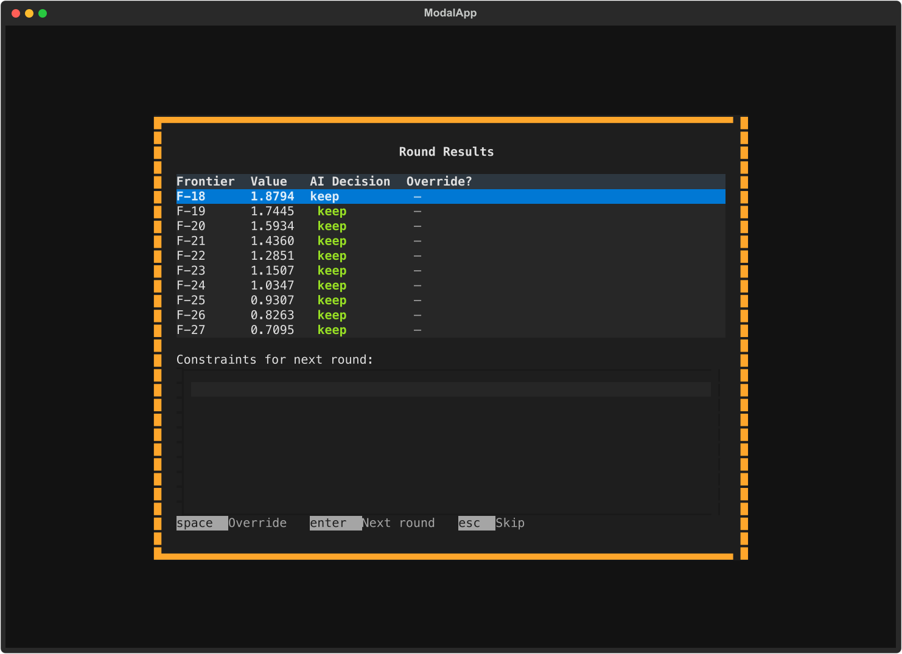This screenshot has height=654, width=902.
Task: Click the esc Skip shortcut
Action: point(491,523)
